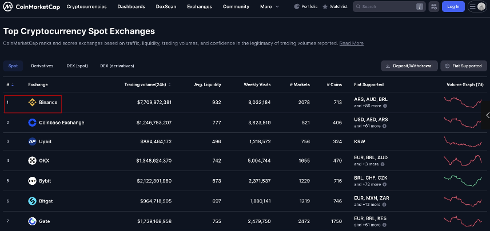Viewport: 490px width, 231px height.
Task: Click Upbit 7d volume graph
Action: [463, 141]
